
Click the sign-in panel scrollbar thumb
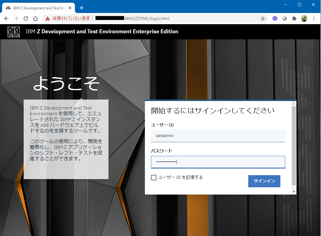tap(294, 146)
